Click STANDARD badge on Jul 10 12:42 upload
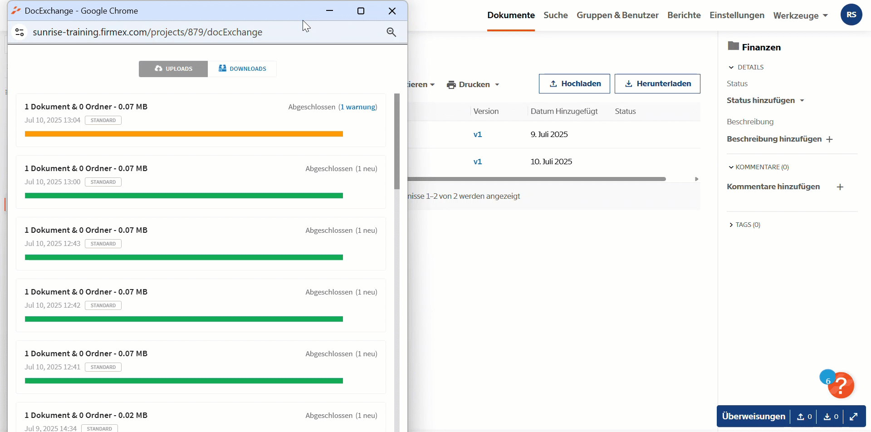 click(103, 305)
